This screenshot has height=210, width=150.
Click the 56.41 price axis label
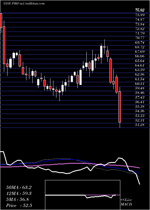[x=140, y=102]
